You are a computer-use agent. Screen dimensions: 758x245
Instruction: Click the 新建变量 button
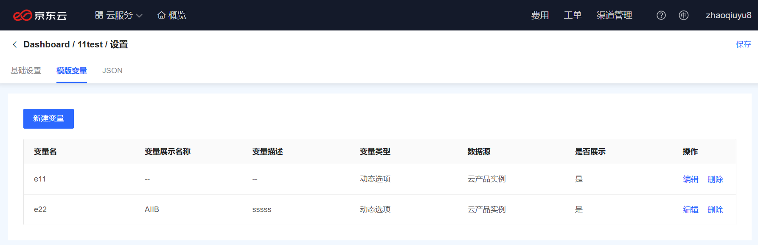point(48,118)
